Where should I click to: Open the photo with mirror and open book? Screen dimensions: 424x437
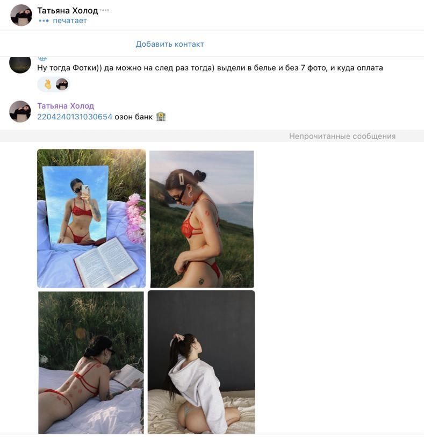91,218
